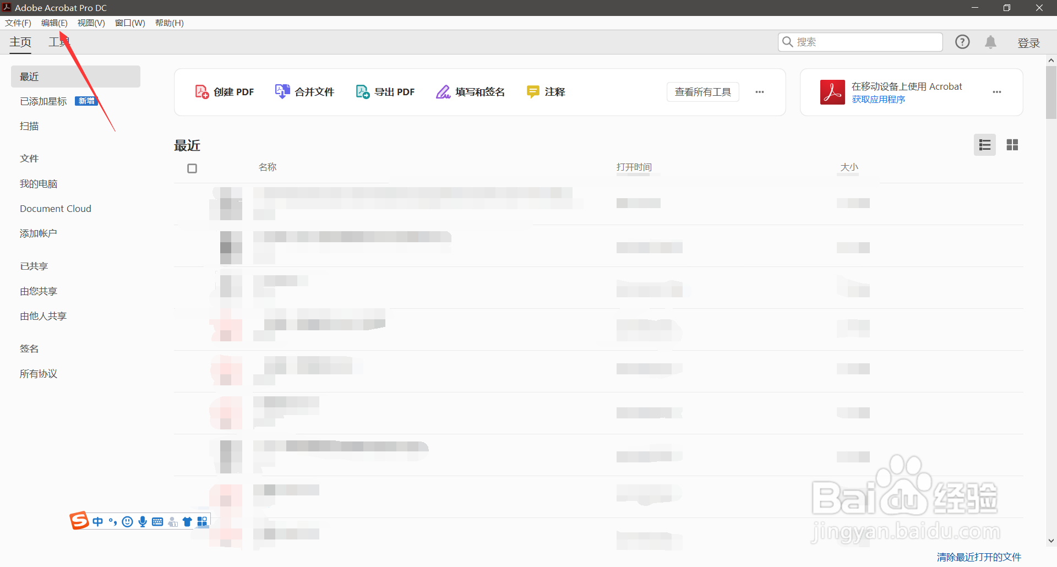This screenshot has height=567, width=1057.
Task: Select Document Cloud in the sidebar
Action: [x=56, y=209]
